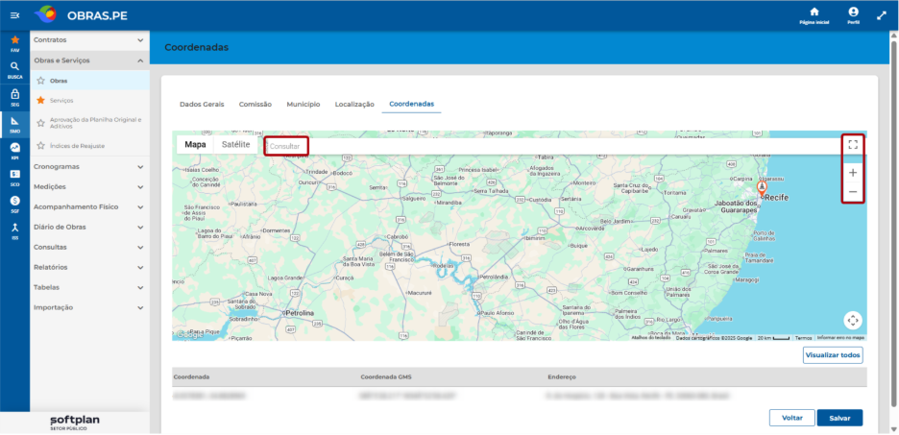
Task: Favorite Índices de Reajuste star
Action: click(x=40, y=146)
